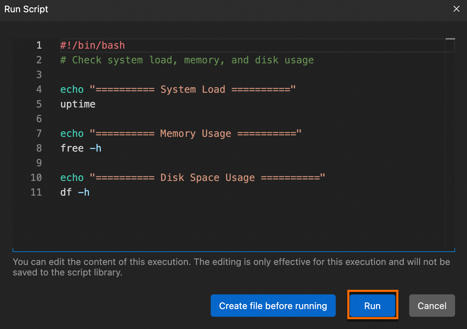Click the Memory Usage echo line
467x329 pixels.
point(181,134)
